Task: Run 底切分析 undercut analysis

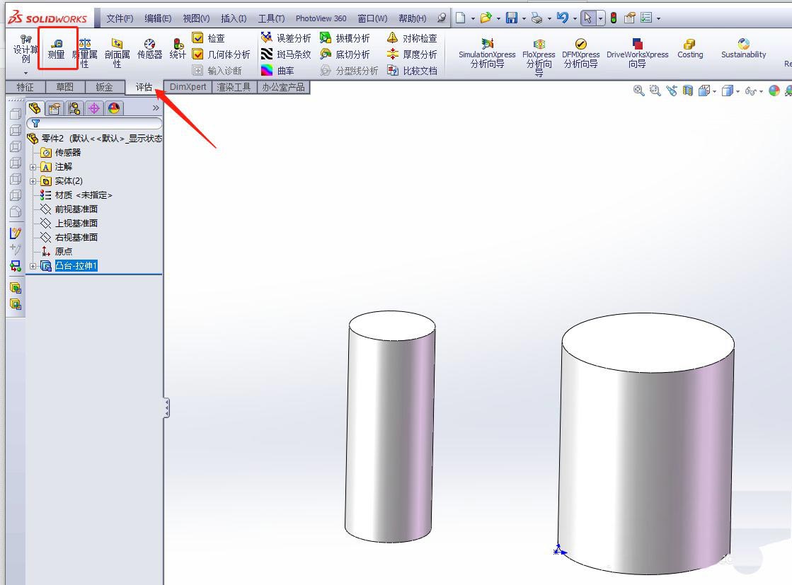Action: click(x=345, y=54)
